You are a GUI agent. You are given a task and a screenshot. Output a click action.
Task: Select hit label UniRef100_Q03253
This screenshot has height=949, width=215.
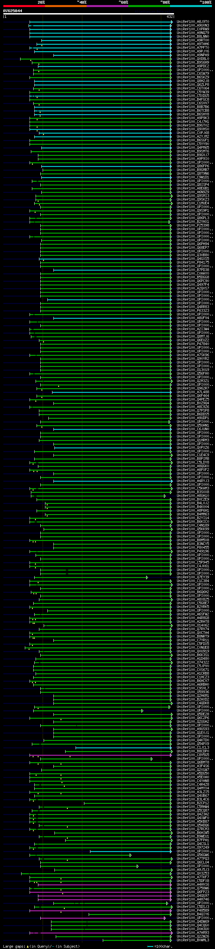[193, 874]
